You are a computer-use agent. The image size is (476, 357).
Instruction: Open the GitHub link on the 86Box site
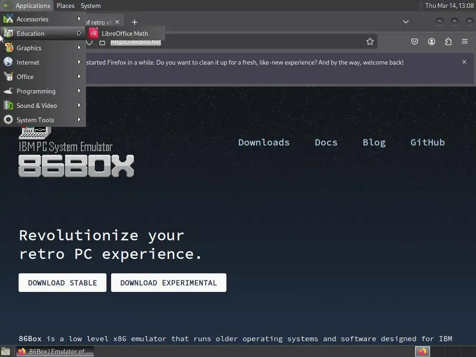tap(428, 142)
